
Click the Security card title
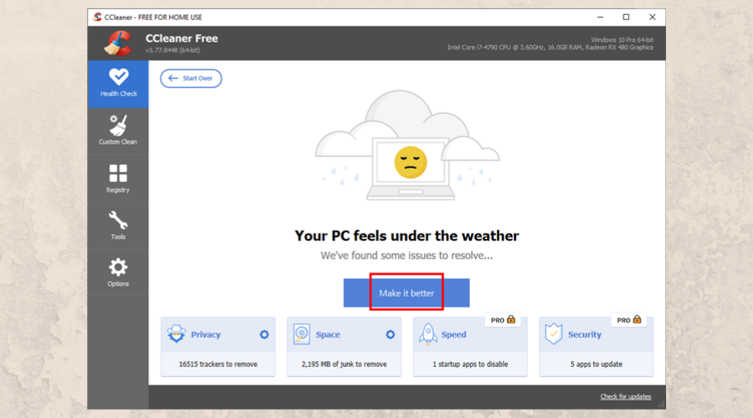tap(585, 334)
